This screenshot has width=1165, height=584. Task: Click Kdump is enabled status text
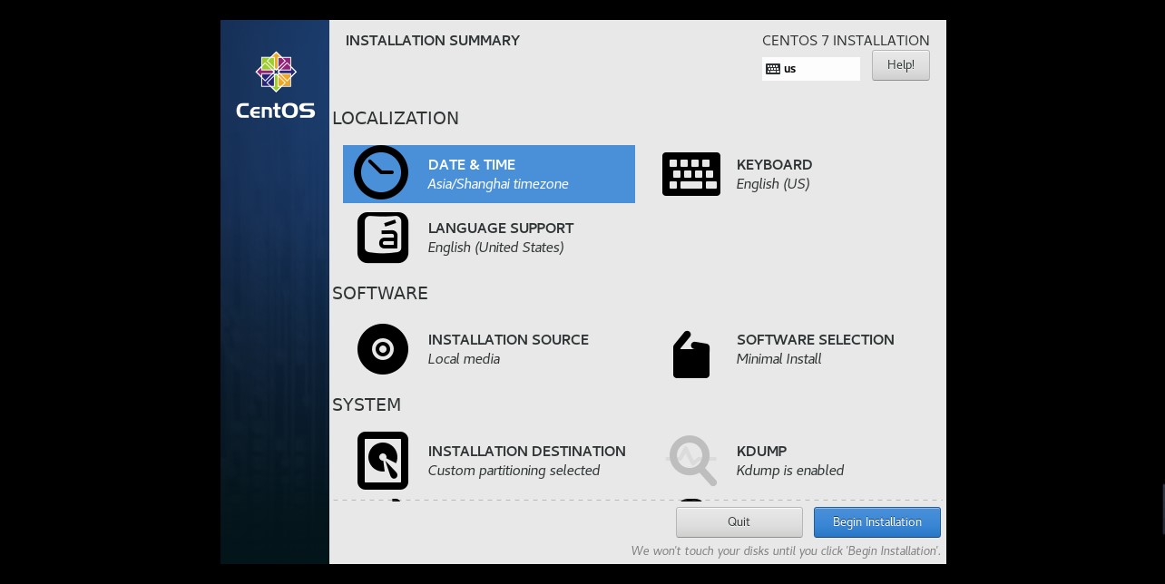tap(790, 471)
